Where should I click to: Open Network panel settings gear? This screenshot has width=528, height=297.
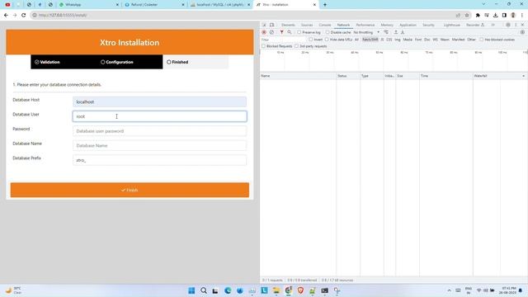pos(522,32)
